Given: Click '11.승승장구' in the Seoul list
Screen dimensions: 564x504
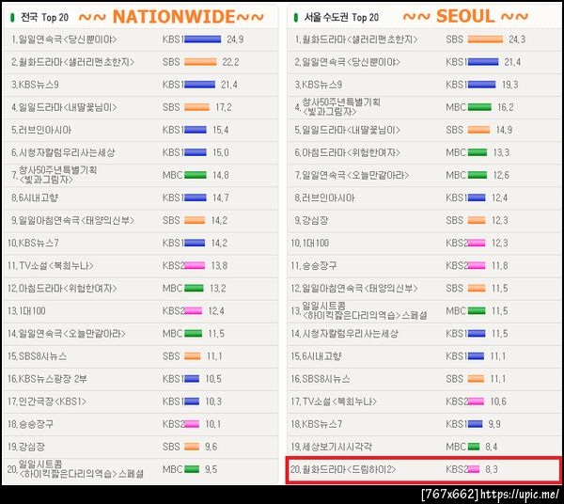Looking at the screenshot, I should point(314,265).
